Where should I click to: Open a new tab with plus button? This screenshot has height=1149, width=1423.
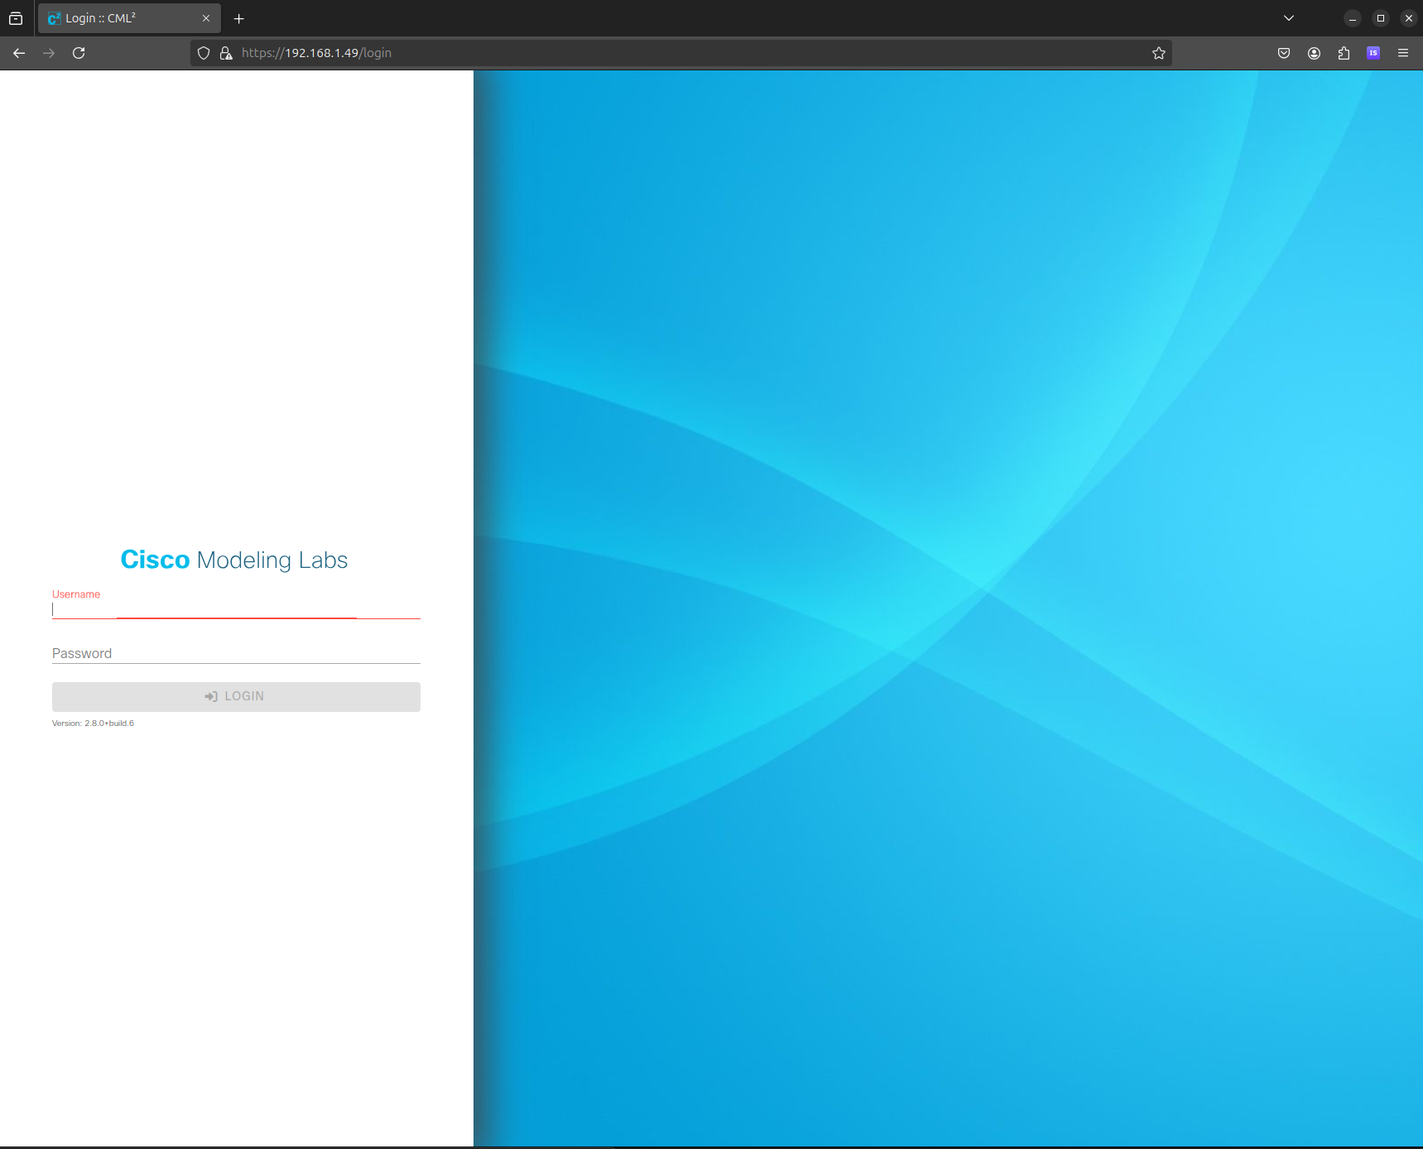click(x=239, y=18)
